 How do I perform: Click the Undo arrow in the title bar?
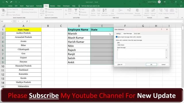(7, 2)
